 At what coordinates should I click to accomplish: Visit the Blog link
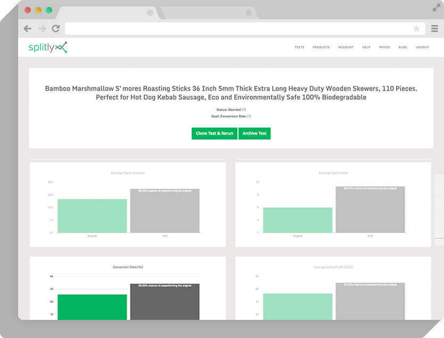pos(402,47)
